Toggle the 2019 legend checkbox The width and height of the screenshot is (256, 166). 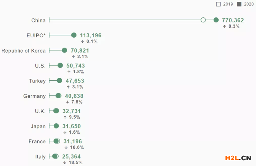(218, 4)
